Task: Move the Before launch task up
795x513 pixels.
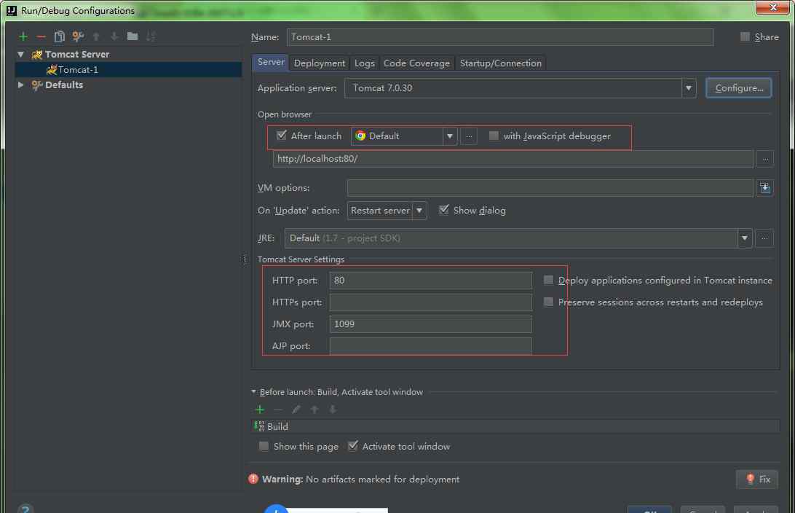Action: click(315, 410)
